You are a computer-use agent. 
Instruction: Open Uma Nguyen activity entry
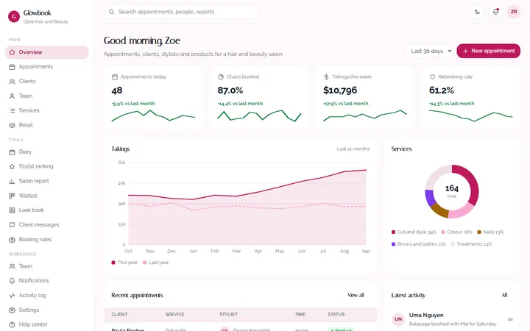[452, 319]
